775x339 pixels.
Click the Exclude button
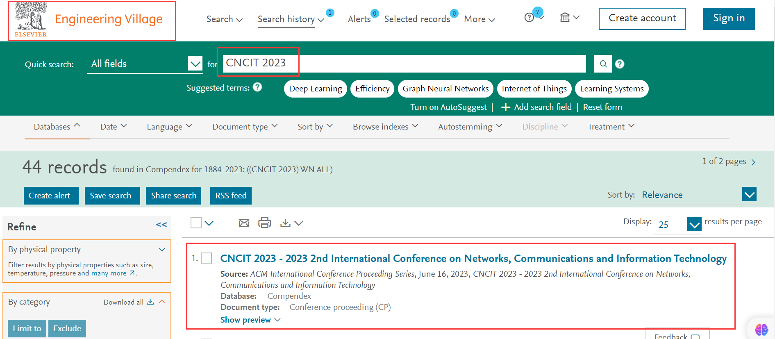(x=67, y=328)
